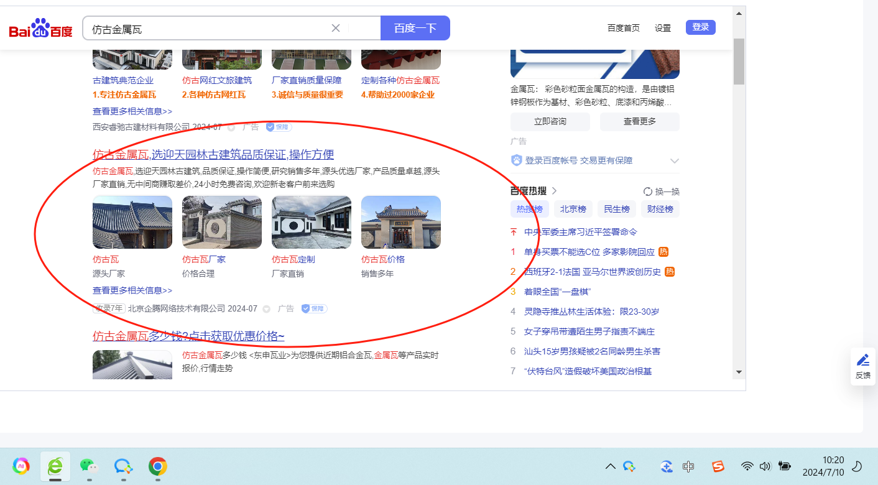The height and width of the screenshot is (485, 878).
Task: Click the 仿古瓦定制 thumbnail image
Action: pos(312,222)
